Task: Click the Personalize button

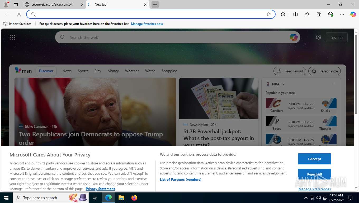Action: tap(324, 71)
